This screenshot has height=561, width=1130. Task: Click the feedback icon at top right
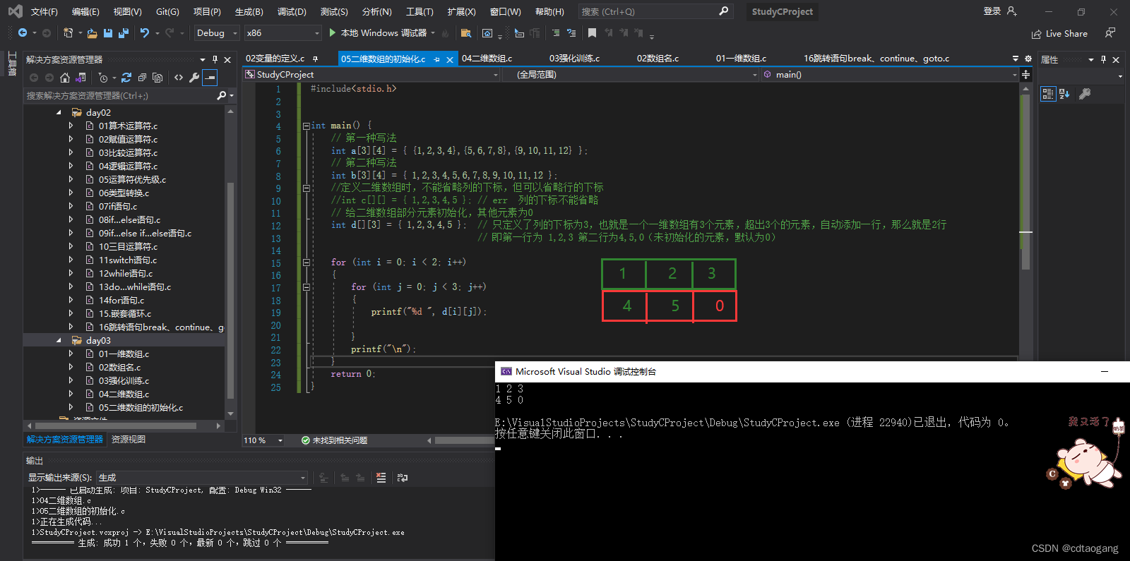click(x=1110, y=33)
